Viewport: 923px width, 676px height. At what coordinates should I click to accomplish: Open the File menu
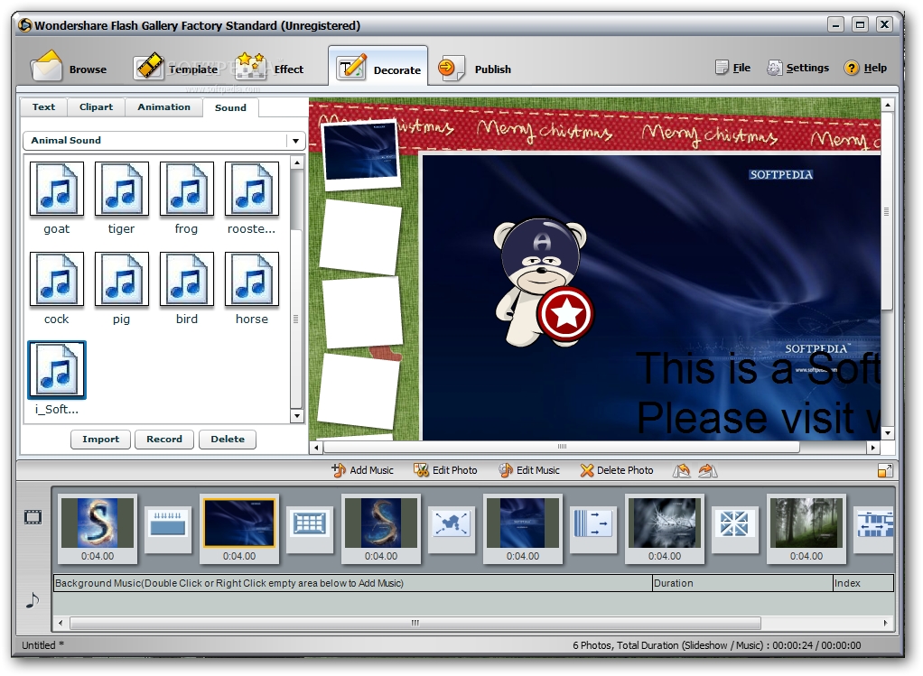(x=732, y=68)
